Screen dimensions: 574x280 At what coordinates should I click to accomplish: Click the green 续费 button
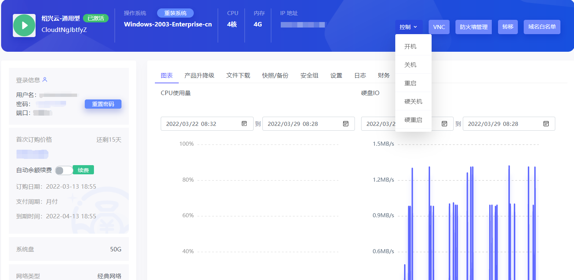tap(83, 170)
